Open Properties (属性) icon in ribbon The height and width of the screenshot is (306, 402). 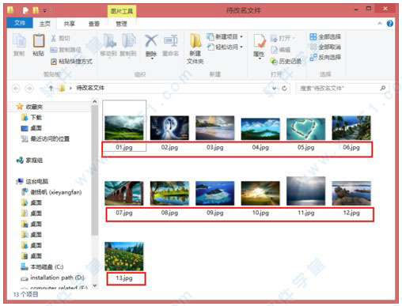pos(259,42)
